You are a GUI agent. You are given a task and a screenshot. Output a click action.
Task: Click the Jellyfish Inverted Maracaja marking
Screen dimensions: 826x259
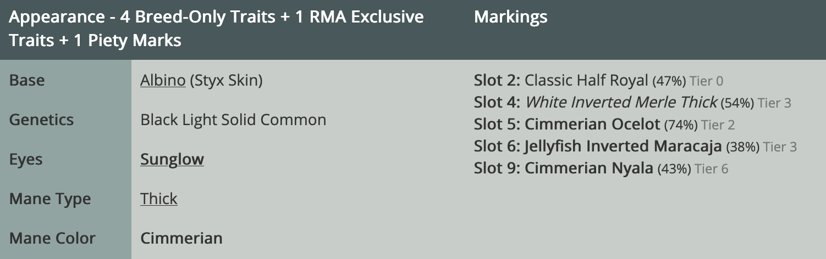point(623,147)
